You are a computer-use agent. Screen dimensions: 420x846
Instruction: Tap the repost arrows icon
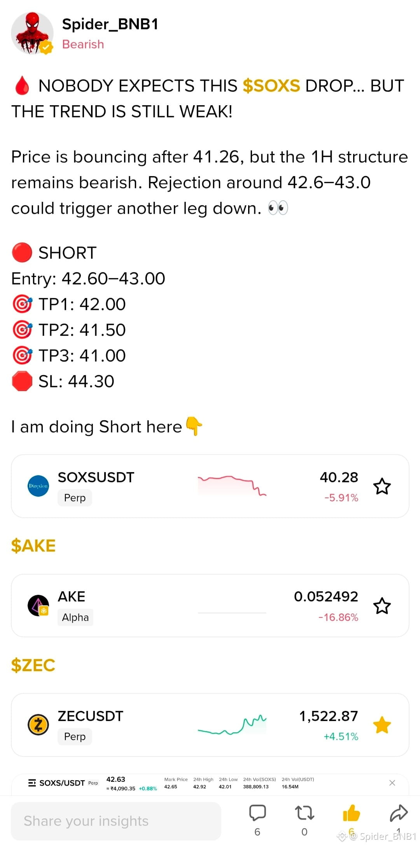[x=304, y=813]
